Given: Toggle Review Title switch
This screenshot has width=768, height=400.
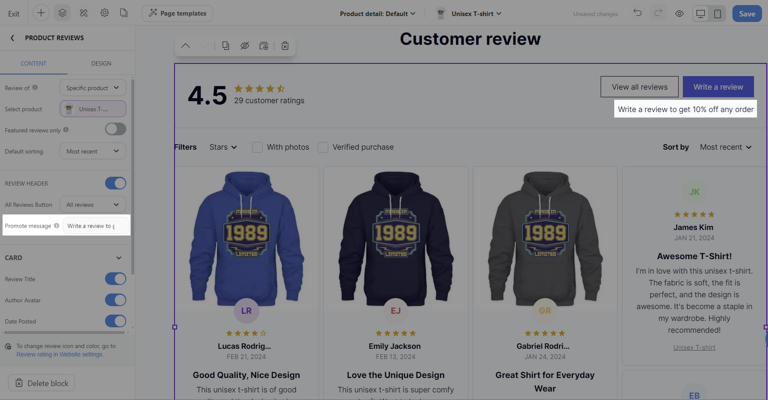Looking at the screenshot, I should click(116, 279).
